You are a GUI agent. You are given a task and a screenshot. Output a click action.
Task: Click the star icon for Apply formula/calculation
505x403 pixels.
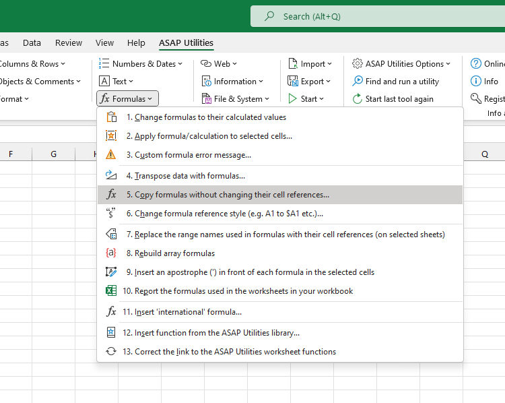pos(111,135)
